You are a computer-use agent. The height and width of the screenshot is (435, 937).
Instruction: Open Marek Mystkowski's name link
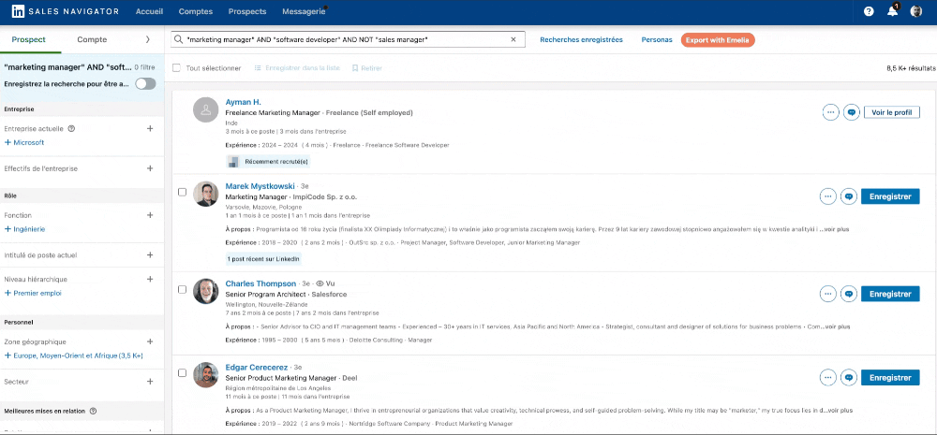point(260,186)
